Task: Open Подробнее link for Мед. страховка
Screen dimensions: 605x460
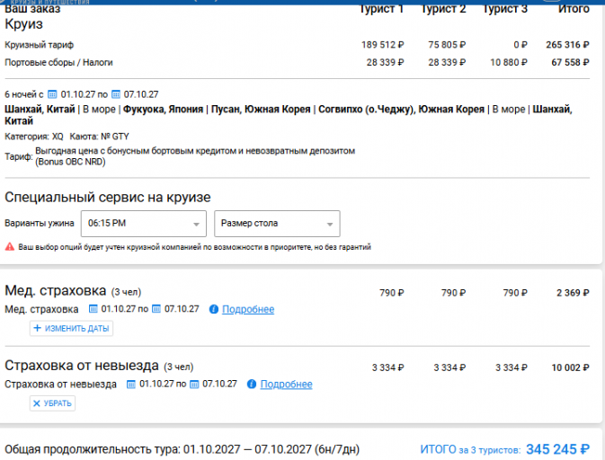Action: pyautogui.click(x=248, y=309)
